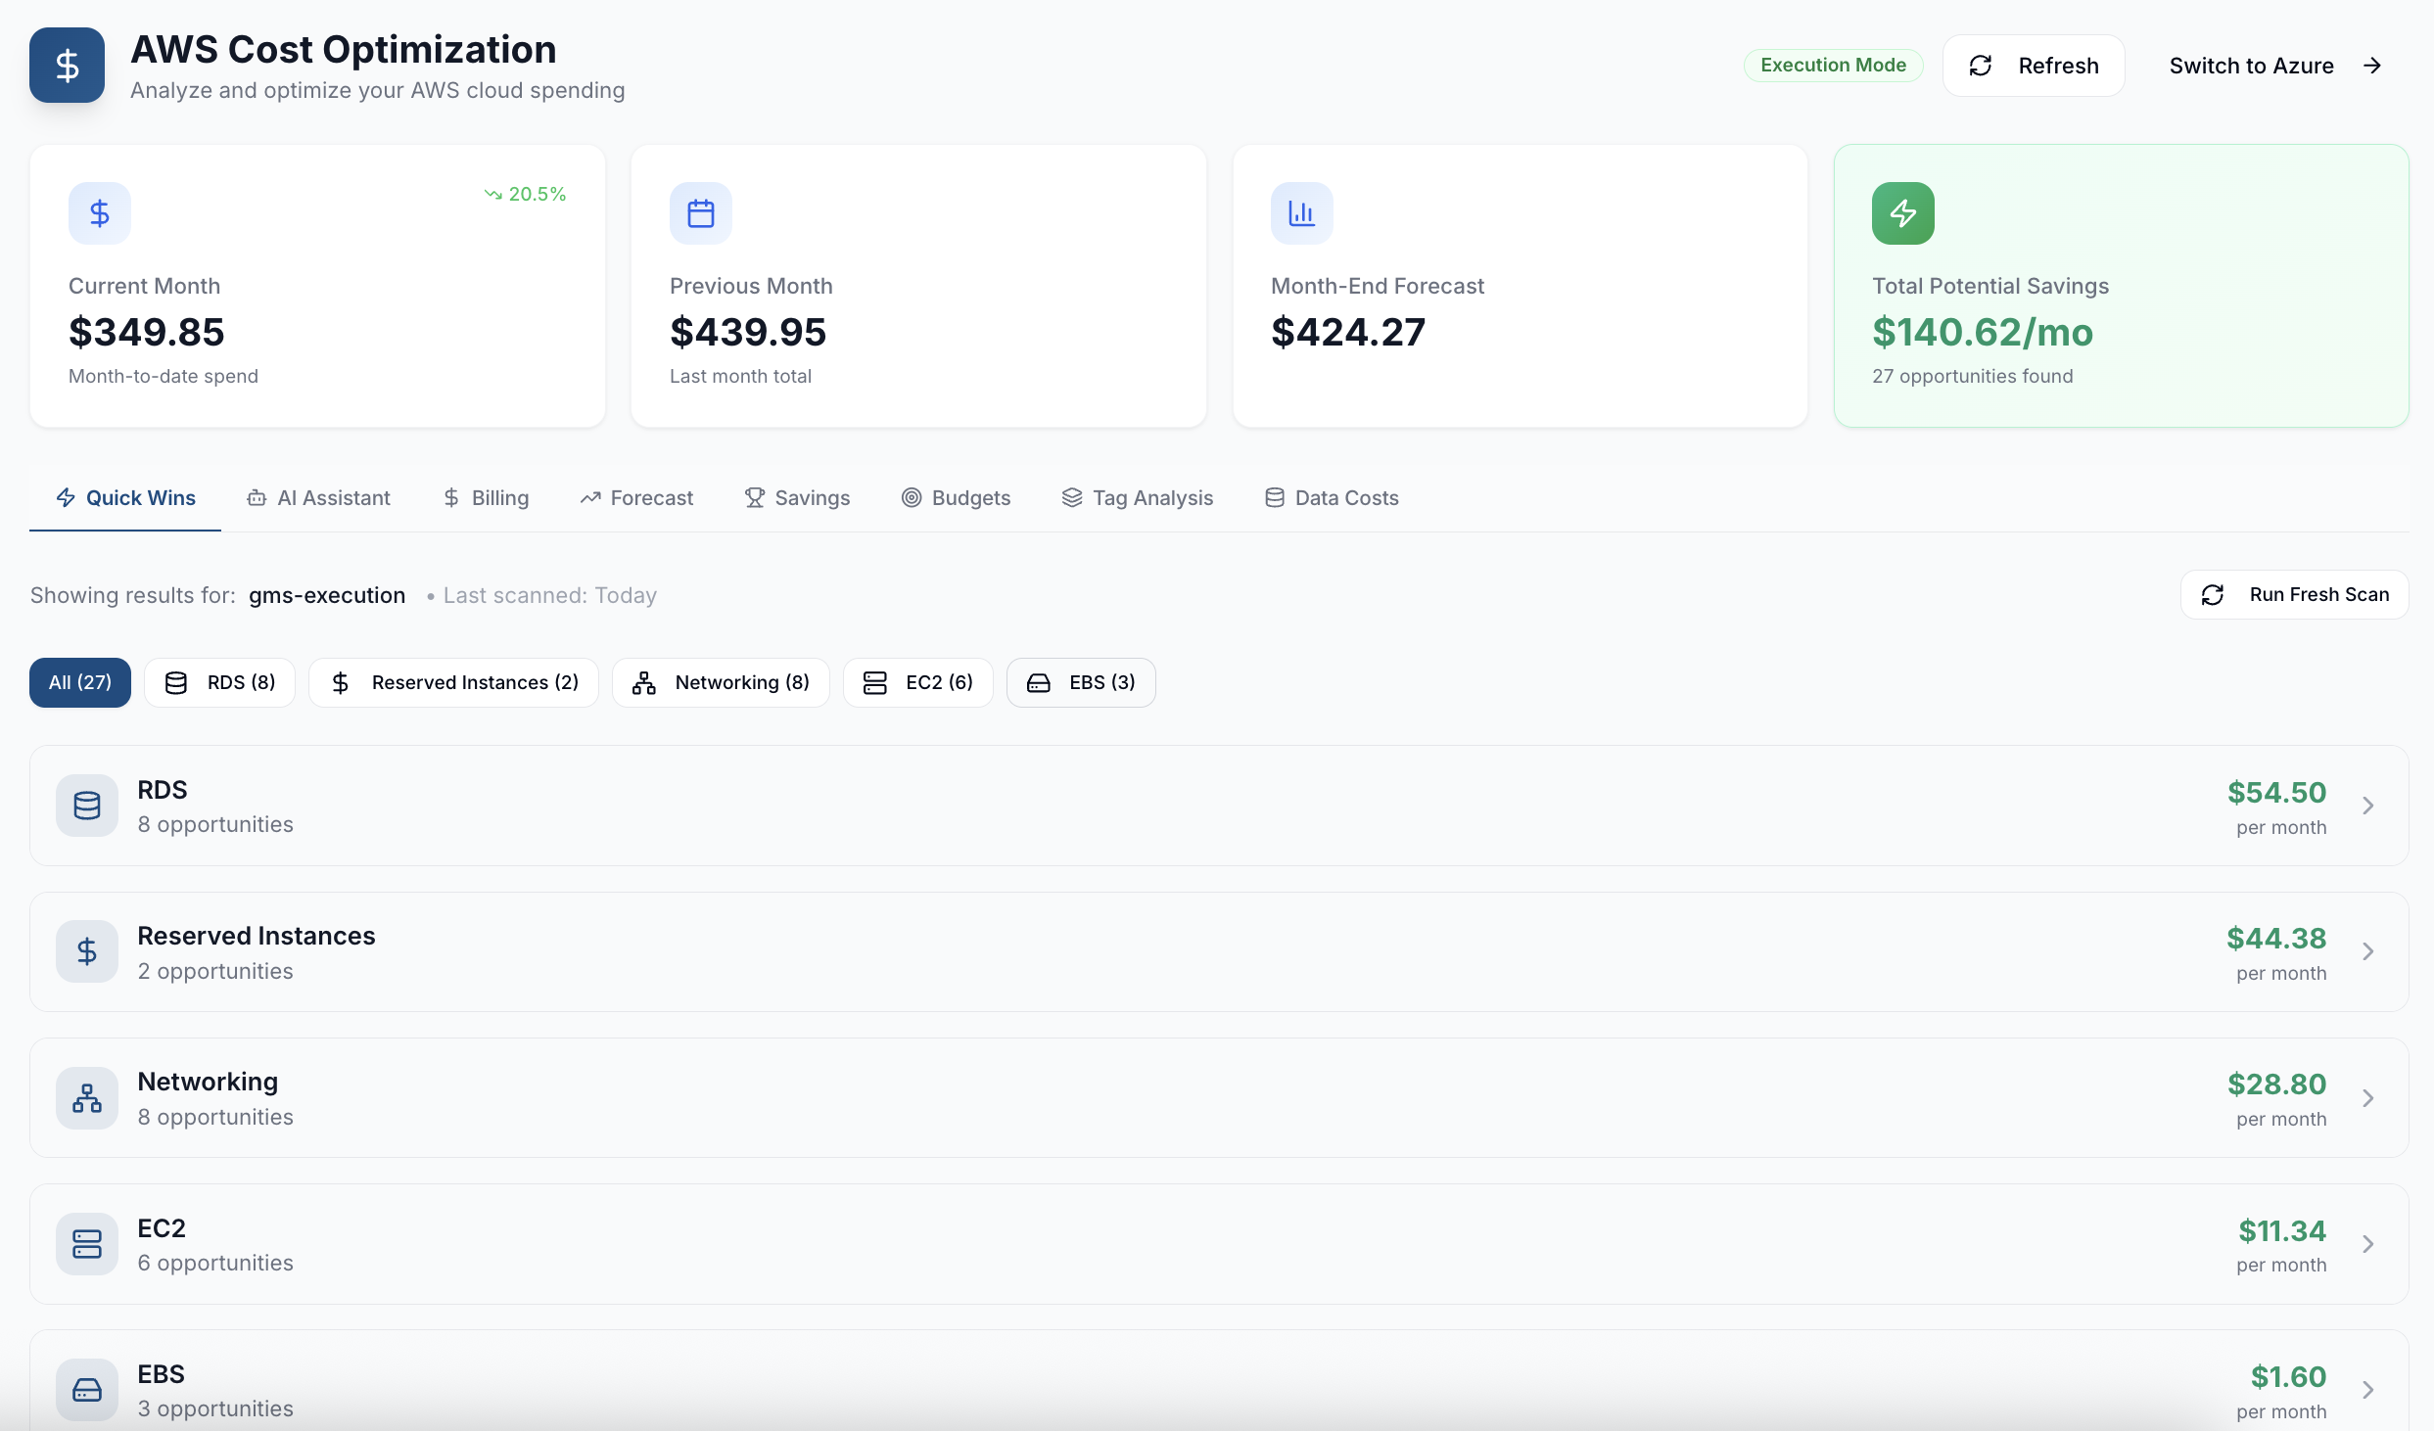Viewport: 2434px width, 1431px height.
Task: Enable the EC2 (6) filter
Action: pos(917,682)
